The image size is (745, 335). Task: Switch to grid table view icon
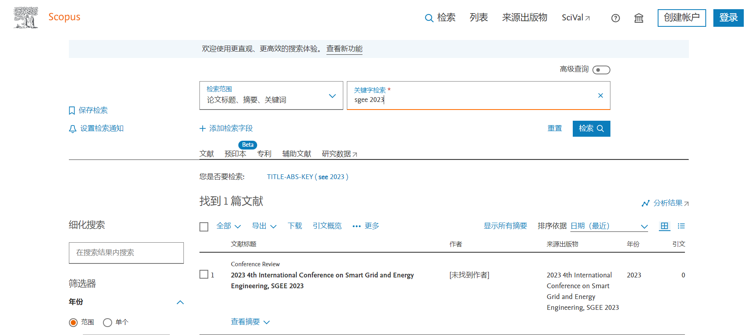coord(664,226)
